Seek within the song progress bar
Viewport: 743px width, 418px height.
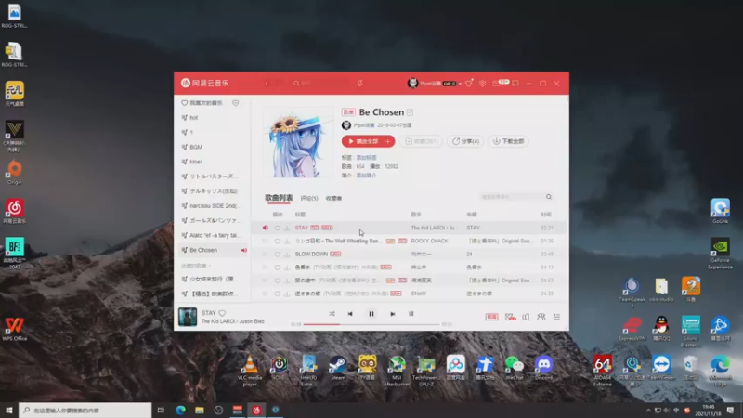[x=371, y=324]
